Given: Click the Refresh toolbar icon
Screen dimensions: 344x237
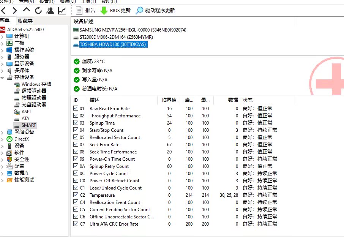Looking at the screenshot, I should point(38,10).
